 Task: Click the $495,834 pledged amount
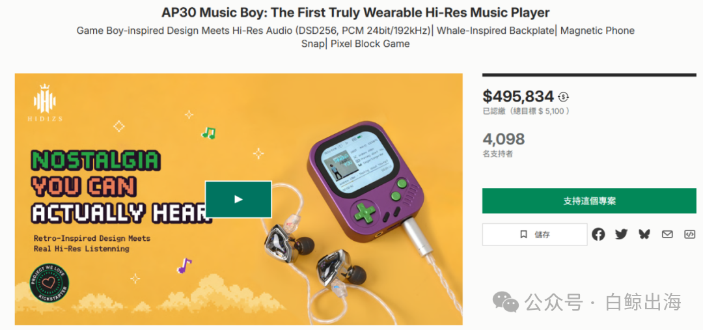(518, 96)
